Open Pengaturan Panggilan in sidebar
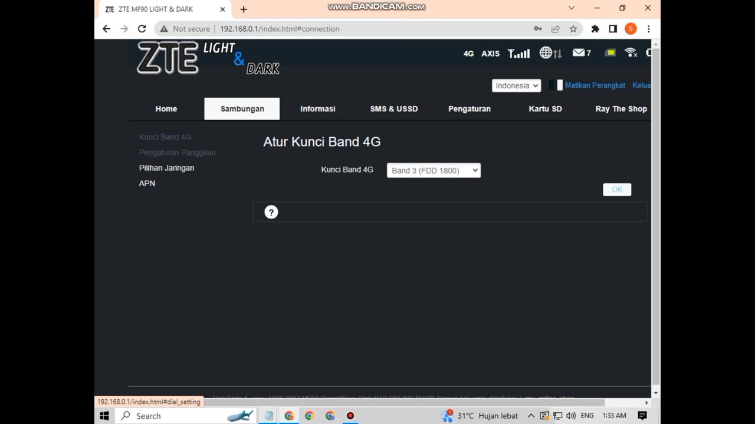This screenshot has height=424, width=755. point(178,153)
